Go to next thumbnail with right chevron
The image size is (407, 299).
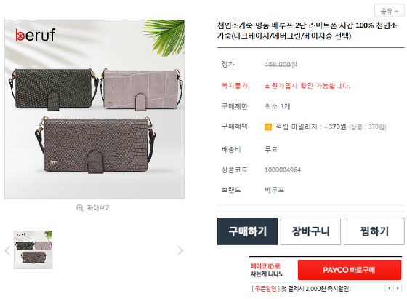tap(180, 251)
